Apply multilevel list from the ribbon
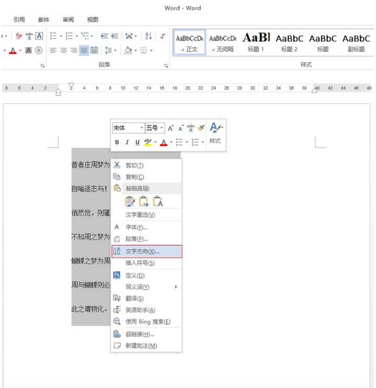 pos(85,36)
